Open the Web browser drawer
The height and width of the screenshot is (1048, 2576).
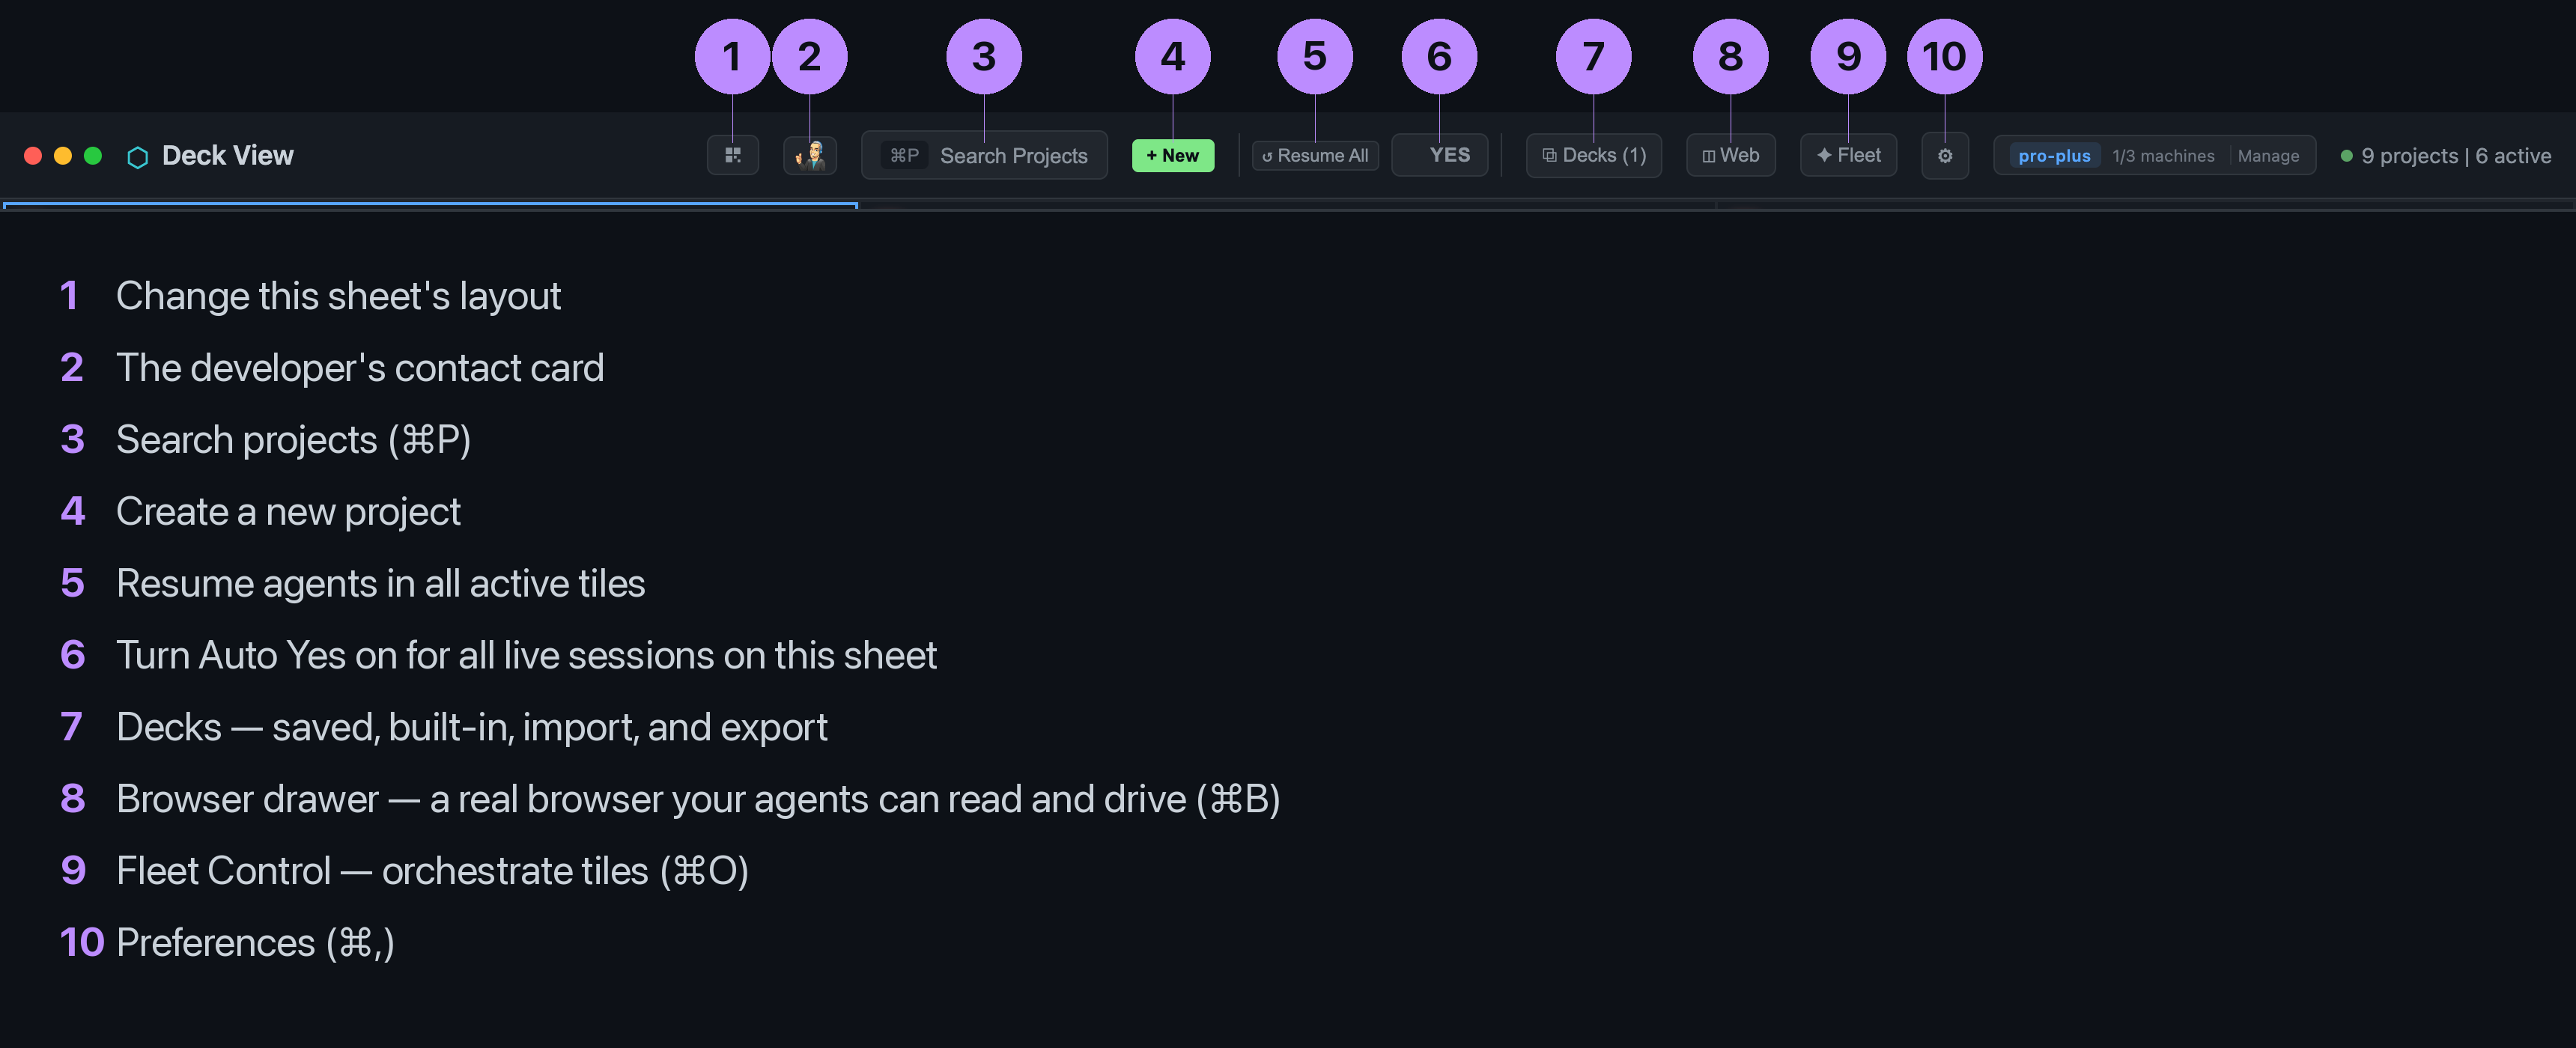pos(1731,155)
